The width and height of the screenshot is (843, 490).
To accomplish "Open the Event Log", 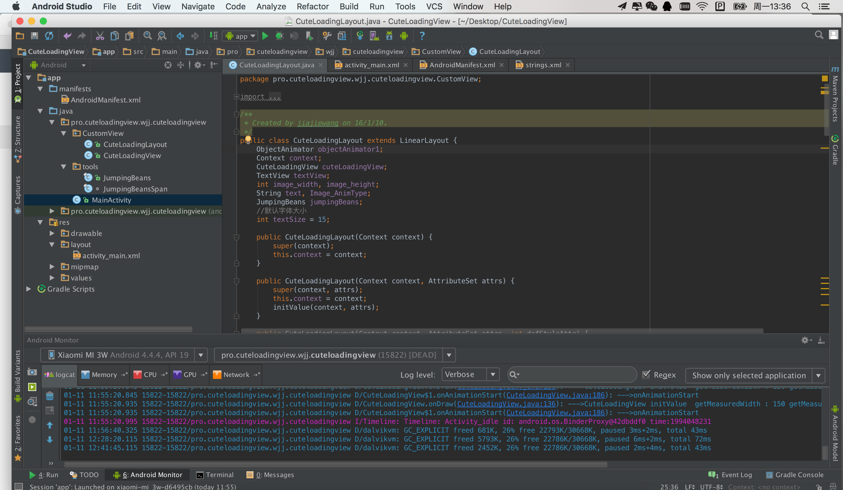I will coord(730,474).
